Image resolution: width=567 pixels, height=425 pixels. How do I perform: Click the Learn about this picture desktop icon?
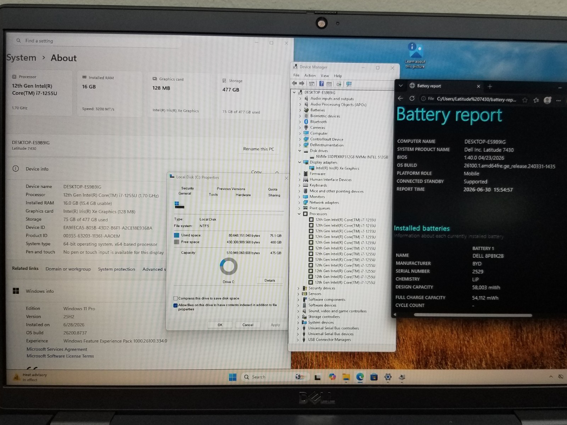[415, 56]
